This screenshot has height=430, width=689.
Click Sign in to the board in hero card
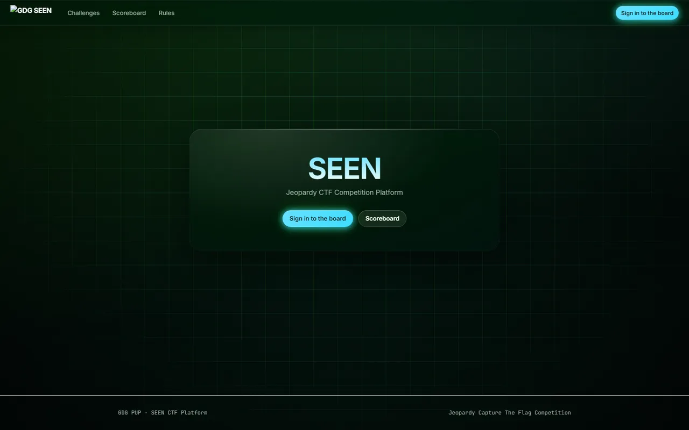pyautogui.click(x=318, y=219)
